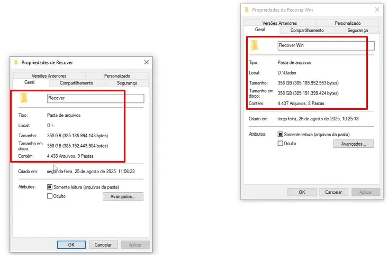388x255 pixels.
Task: Click large folder icon beside Recover Win field
Action: (255, 45)
